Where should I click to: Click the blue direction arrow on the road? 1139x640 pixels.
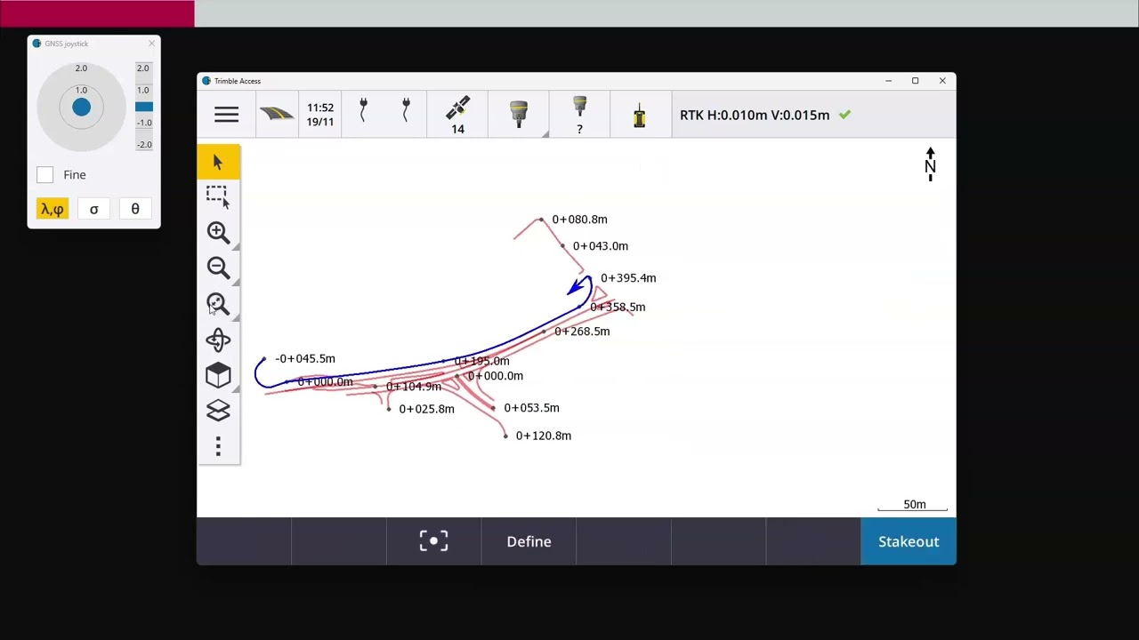[x=578, y=286]
